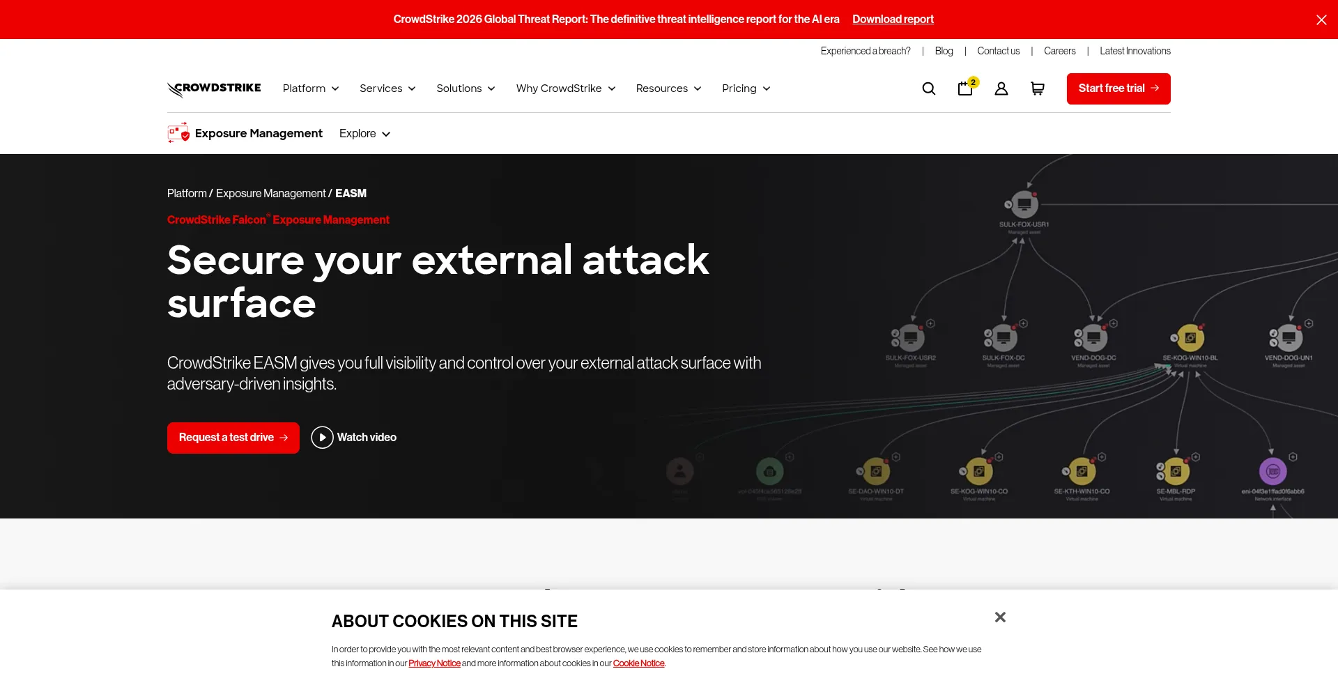Click the Exposure Management product icon
This screenshot has height=692, width=1338.
(178, 133)
